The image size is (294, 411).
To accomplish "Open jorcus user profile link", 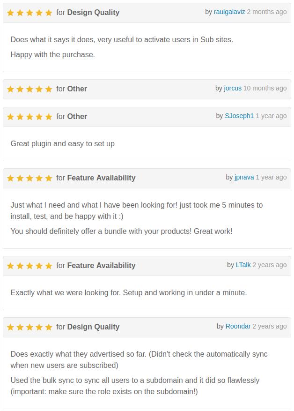I will point(233,88).
